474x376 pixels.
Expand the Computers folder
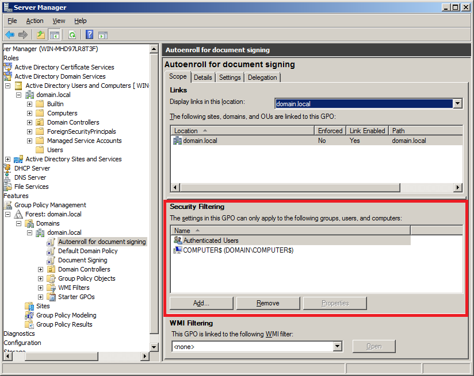coord(30,114)
